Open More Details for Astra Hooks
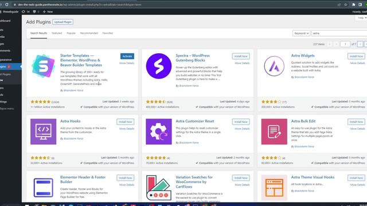The width and height of the screenshot is (367, 206). [127, 129]
